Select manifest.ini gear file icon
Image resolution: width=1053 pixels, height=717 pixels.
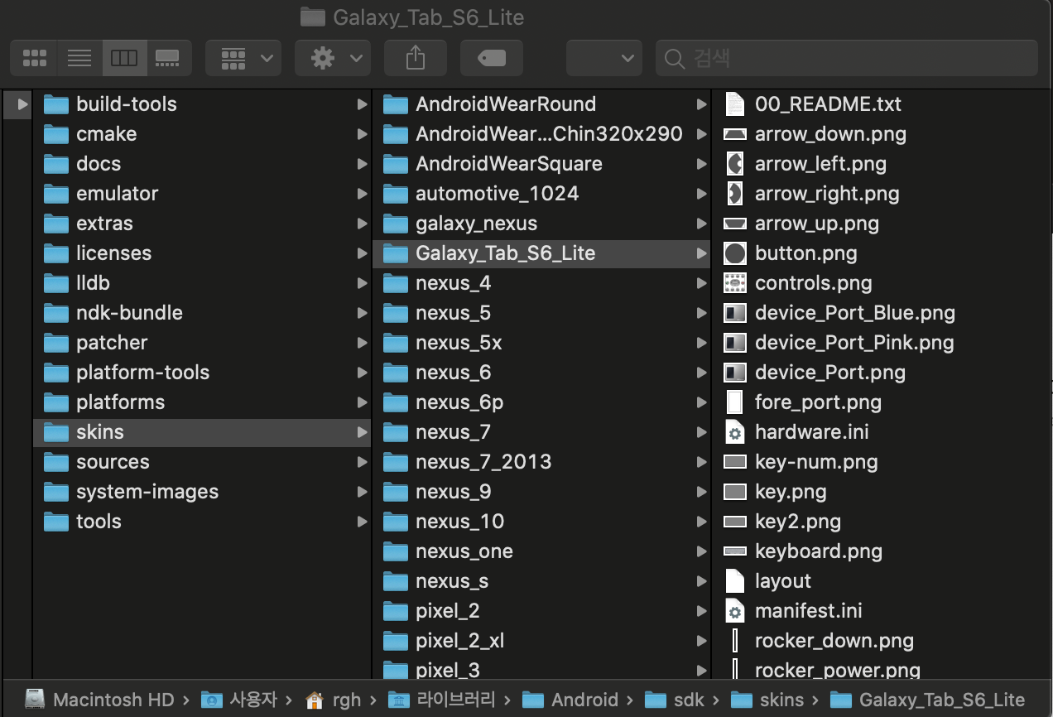735,611
